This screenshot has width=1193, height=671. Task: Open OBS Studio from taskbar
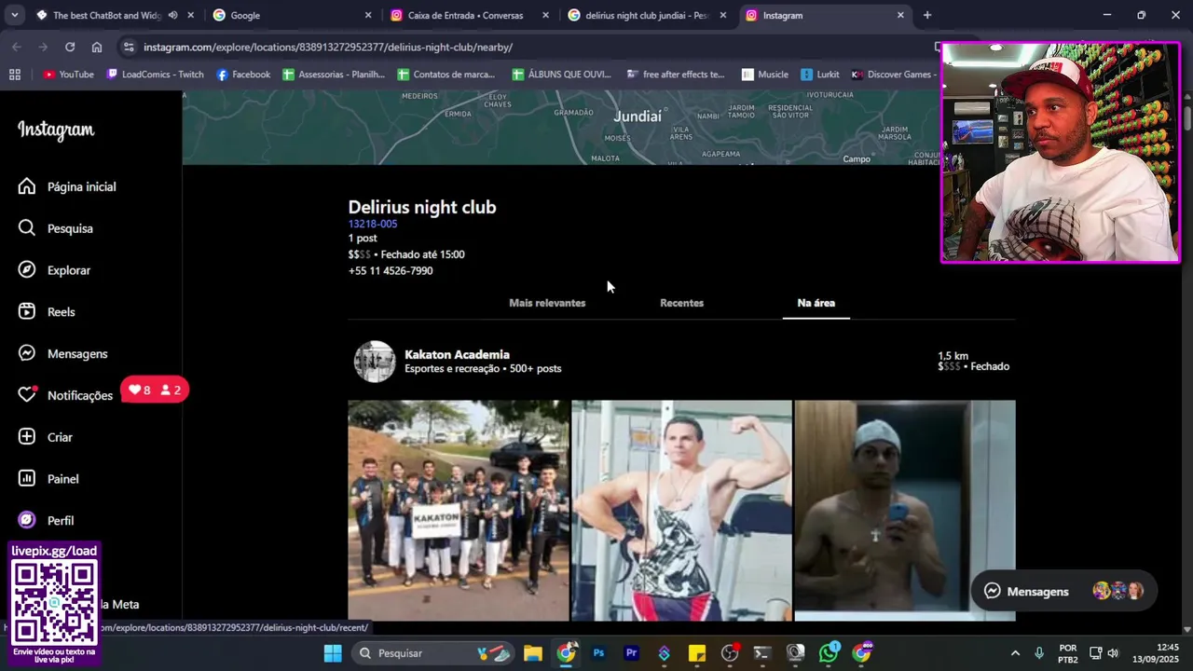(x=730, y=653)
